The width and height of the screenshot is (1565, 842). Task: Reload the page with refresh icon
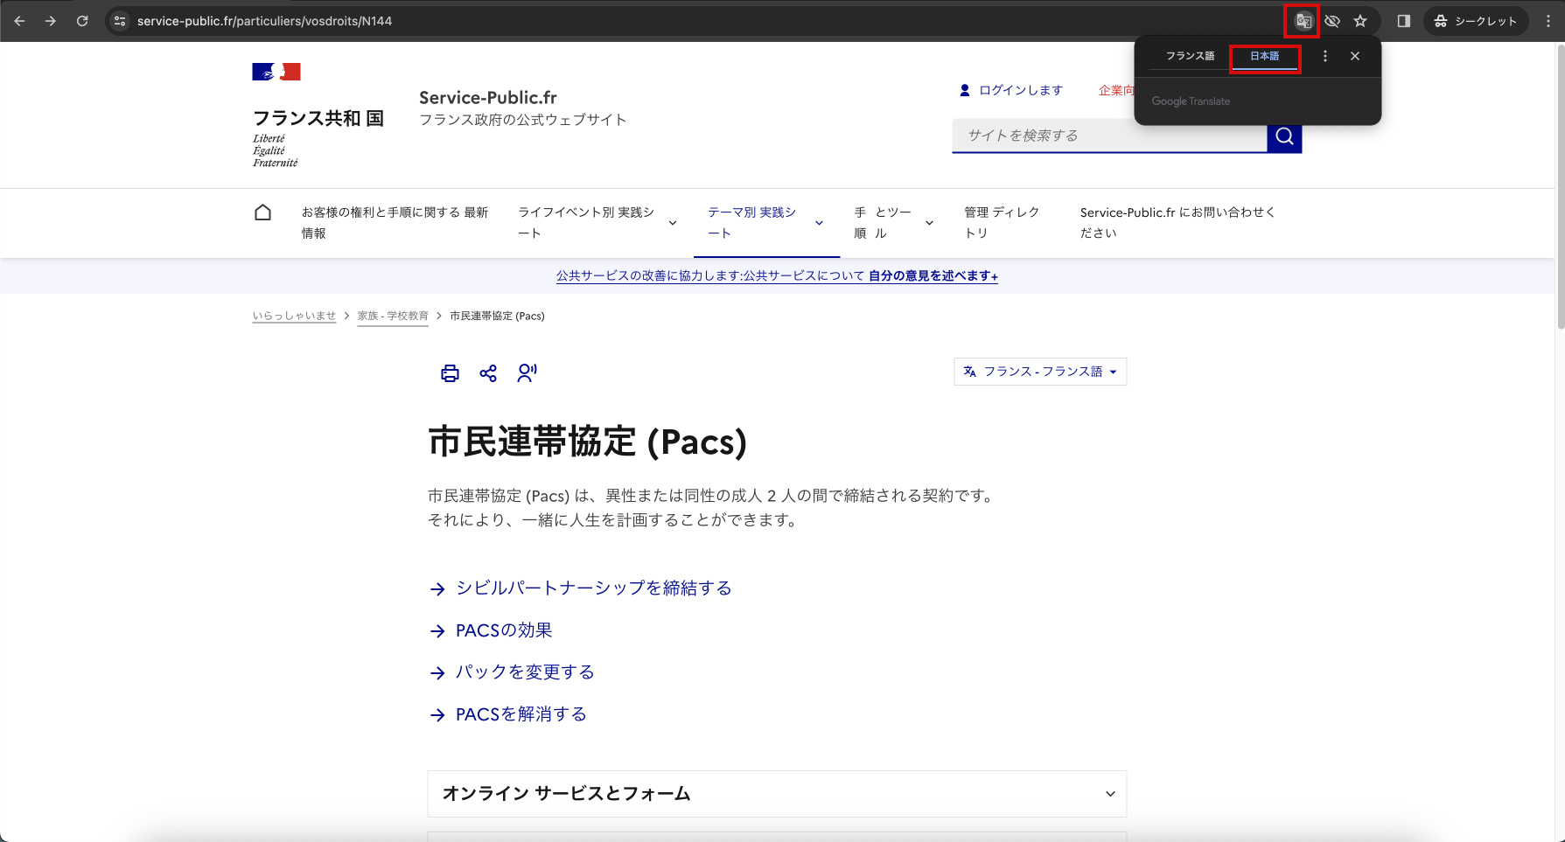[x=82, y=21]
